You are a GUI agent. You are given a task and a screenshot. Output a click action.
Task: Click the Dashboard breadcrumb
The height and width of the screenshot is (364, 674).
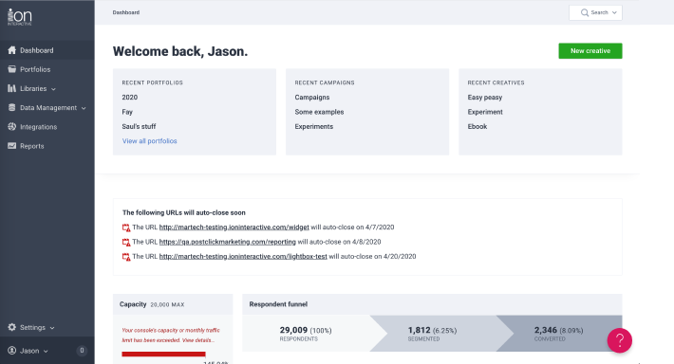pos(126,12)
